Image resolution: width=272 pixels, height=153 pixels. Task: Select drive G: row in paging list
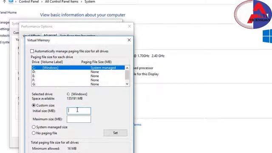tap(78, 84)
